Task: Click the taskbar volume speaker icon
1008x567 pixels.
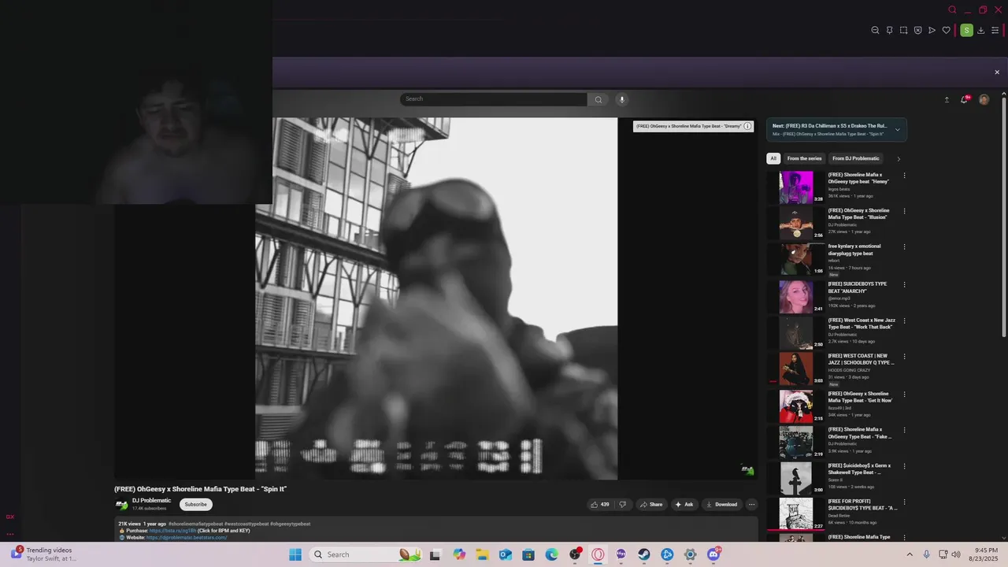Action: 956,554
